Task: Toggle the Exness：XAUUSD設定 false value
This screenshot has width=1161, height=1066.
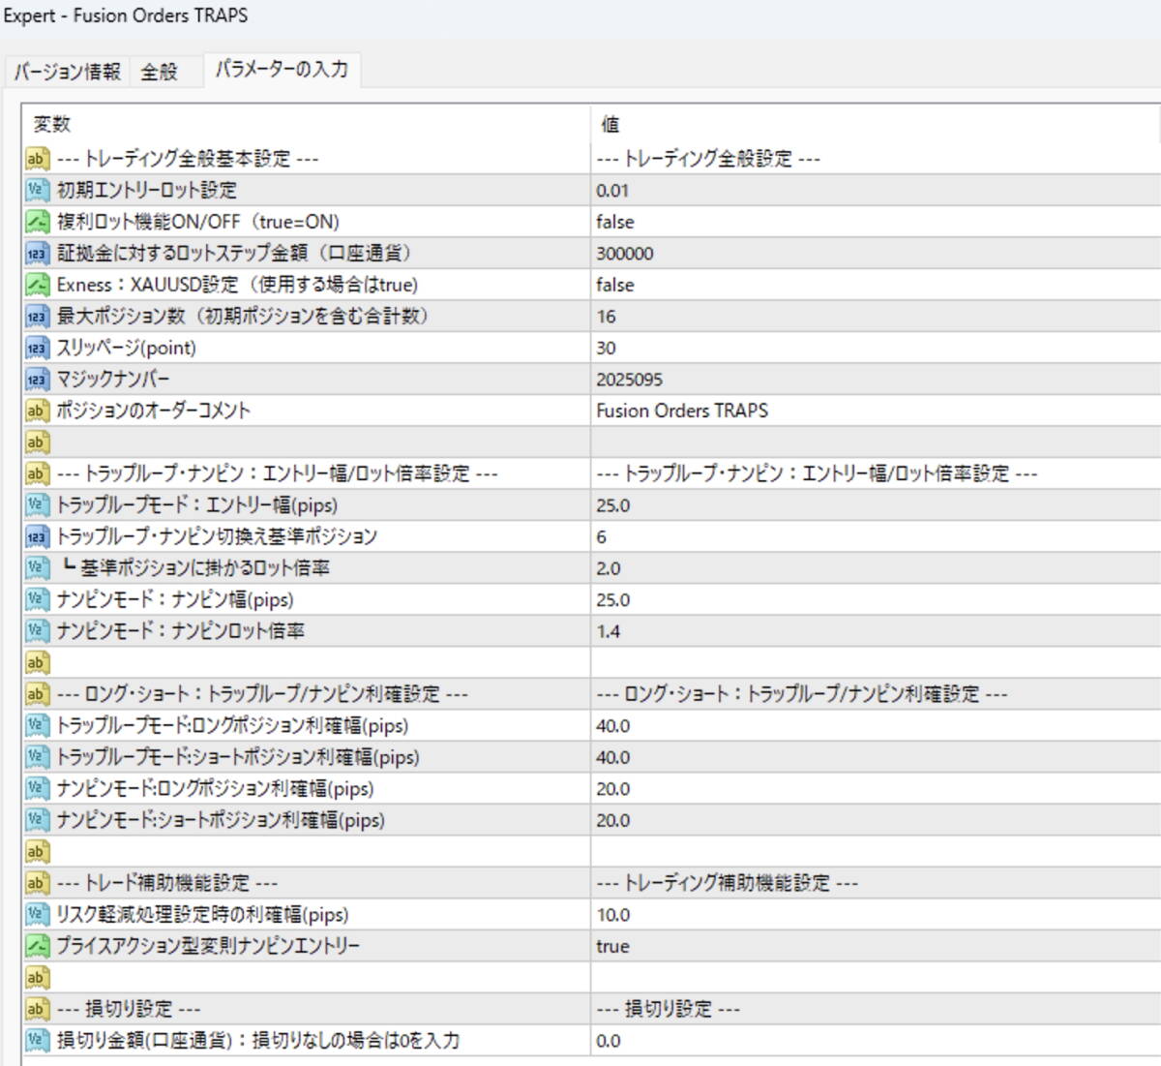Action: click(x=615, y=285)
